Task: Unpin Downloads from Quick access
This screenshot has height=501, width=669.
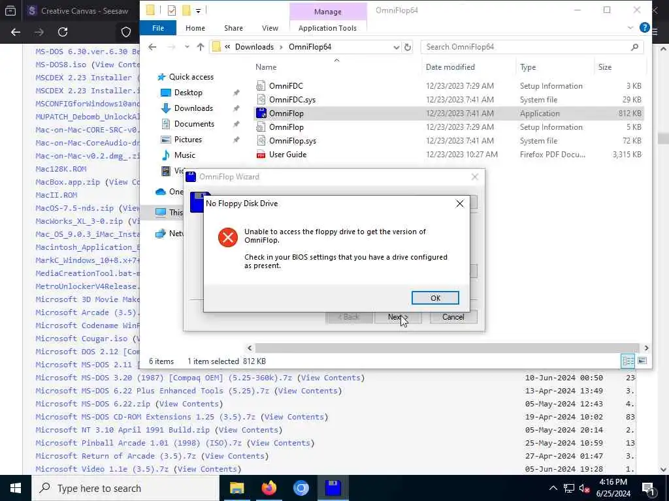Action: click(236, 109)
